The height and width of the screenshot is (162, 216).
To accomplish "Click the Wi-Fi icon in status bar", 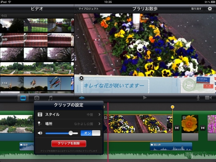I will click(9, 2).
